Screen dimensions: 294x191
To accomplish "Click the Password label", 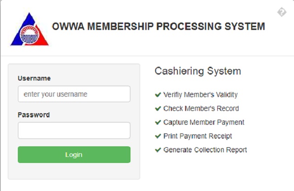I will [34, 115].
